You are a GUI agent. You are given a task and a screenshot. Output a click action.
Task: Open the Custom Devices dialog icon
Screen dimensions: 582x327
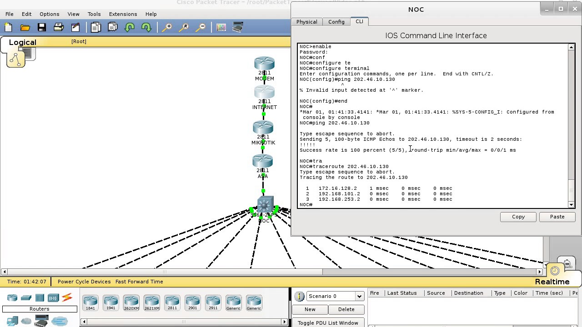pos(238,28)
